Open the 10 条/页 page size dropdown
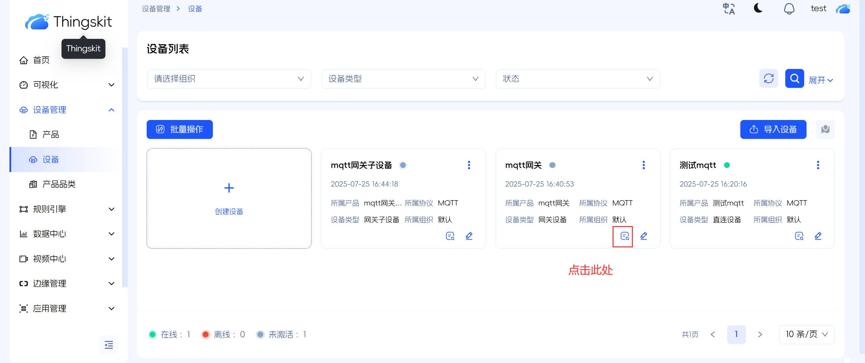 pyautogui.click(x=807, y=334)
